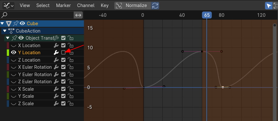Click the lock icon on Y Euler Rotation
The width and height of the screenshot is (278, 121).
(x=71, y=74)
